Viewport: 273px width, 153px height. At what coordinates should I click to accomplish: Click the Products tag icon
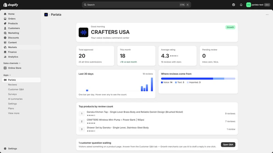click(5, 23)
